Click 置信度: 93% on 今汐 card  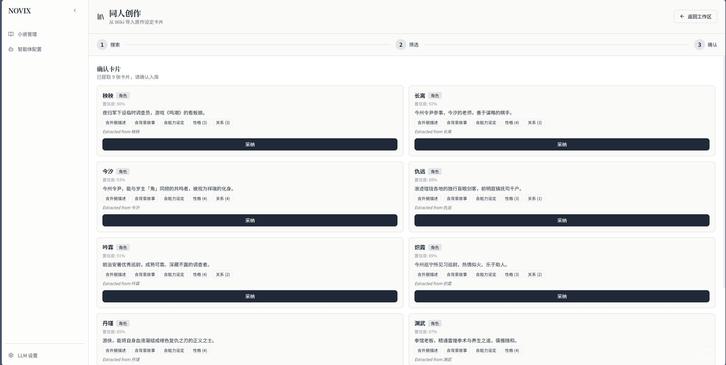tap(114, 180)
